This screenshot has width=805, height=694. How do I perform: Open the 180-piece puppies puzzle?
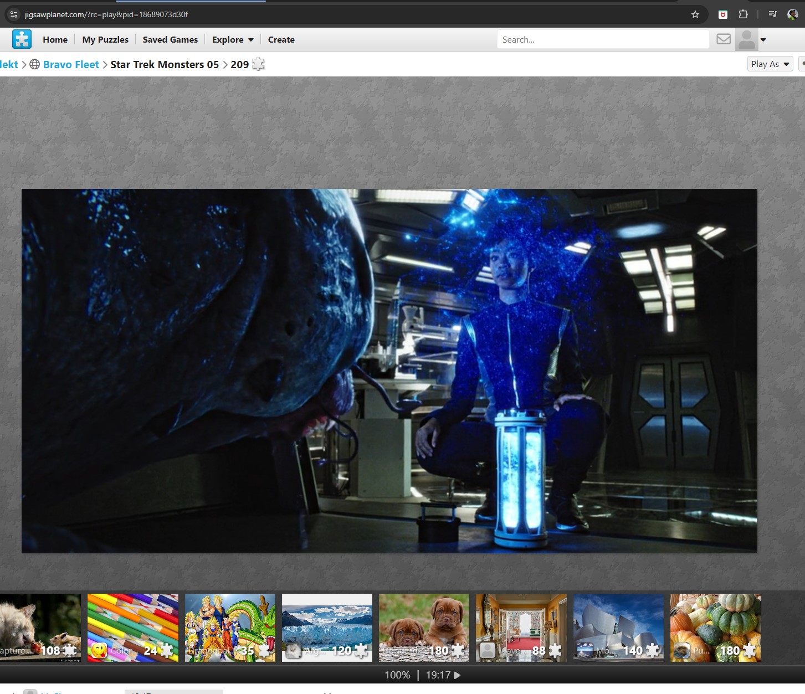pos(424,628)
